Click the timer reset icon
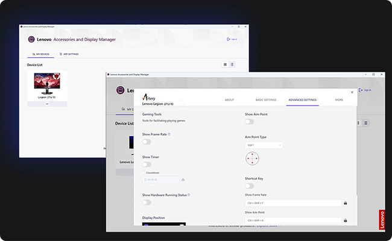 click(x=183, y=180)
